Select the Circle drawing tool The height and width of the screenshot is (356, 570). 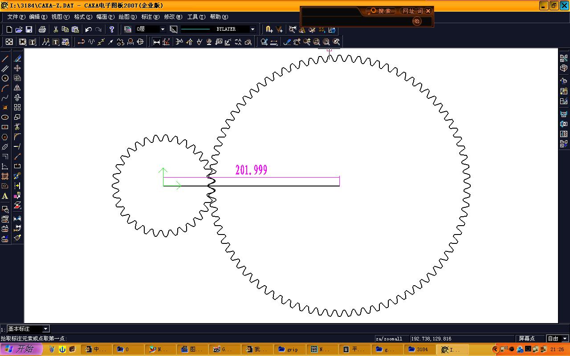pos(5,78)
